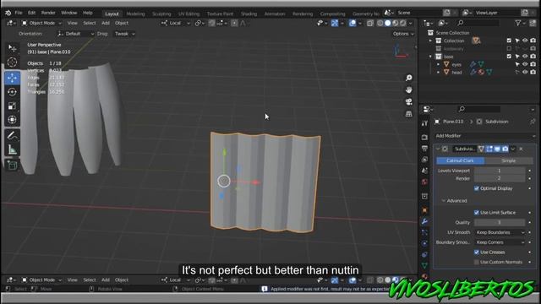Click the Quality value field
The width and height of the screenshot is (541, 304).
coord(500,223)
